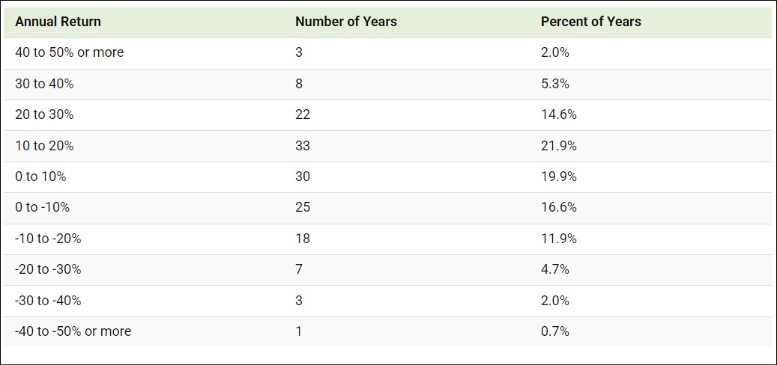This screenshot has width=777, height=365.
Task: Select the "40 to 50% or more" cell
Action: (69, 53)
